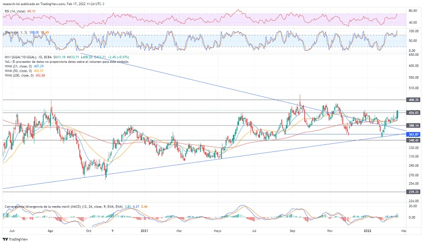The image size is (424, 244).
Task: Click the MACD scale value 20.00
Action: tap(413, 206)
